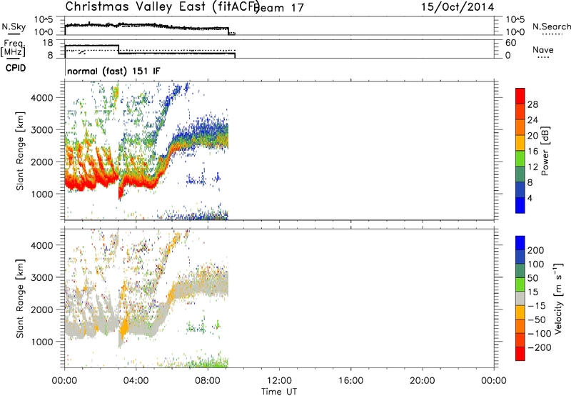Click the date 15/Oct/2014
The width and height of the screenshot is (571, 396).
pyautogui.click(x=458, y=7)
